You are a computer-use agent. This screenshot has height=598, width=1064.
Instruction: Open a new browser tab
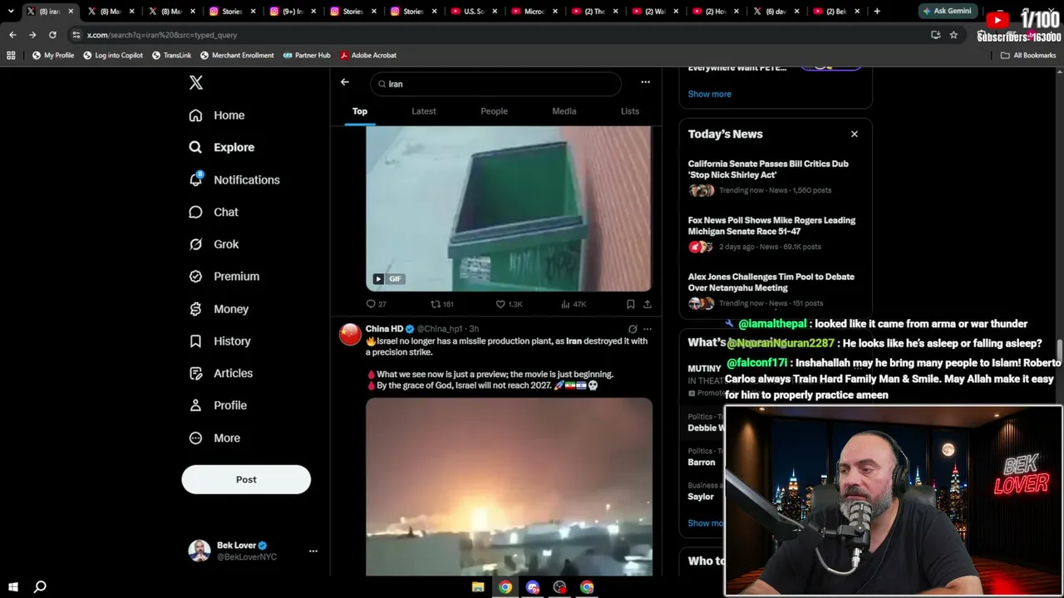877,12
